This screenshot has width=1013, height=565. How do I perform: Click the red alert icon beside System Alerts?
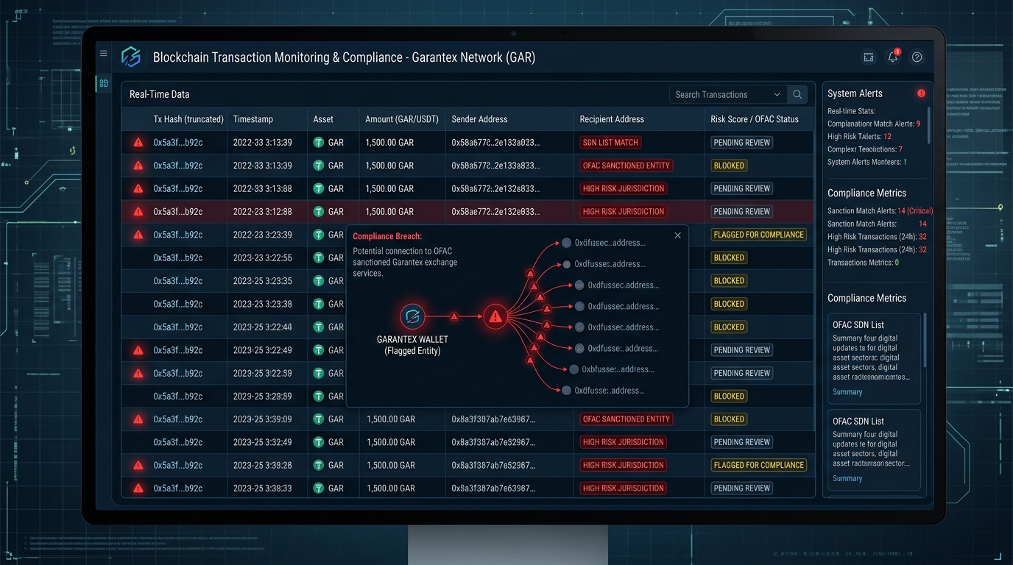tap(921, 93)
